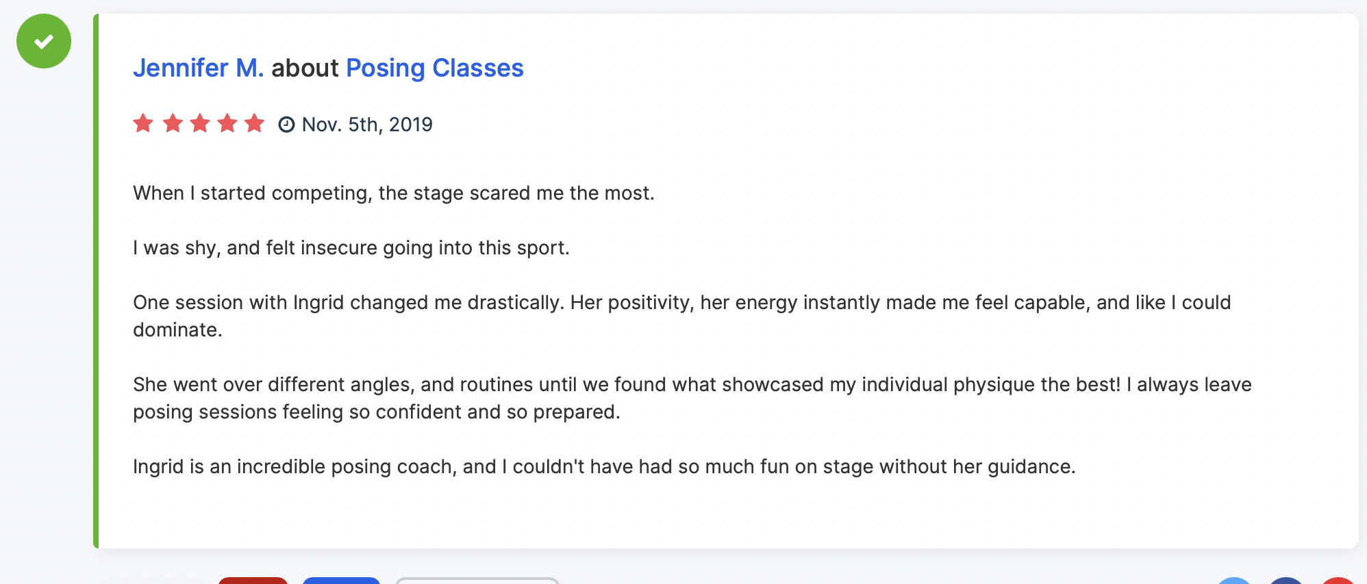
Task: Click the Nov. 5th, 2019 review date
Action: (x=367, y=124)
